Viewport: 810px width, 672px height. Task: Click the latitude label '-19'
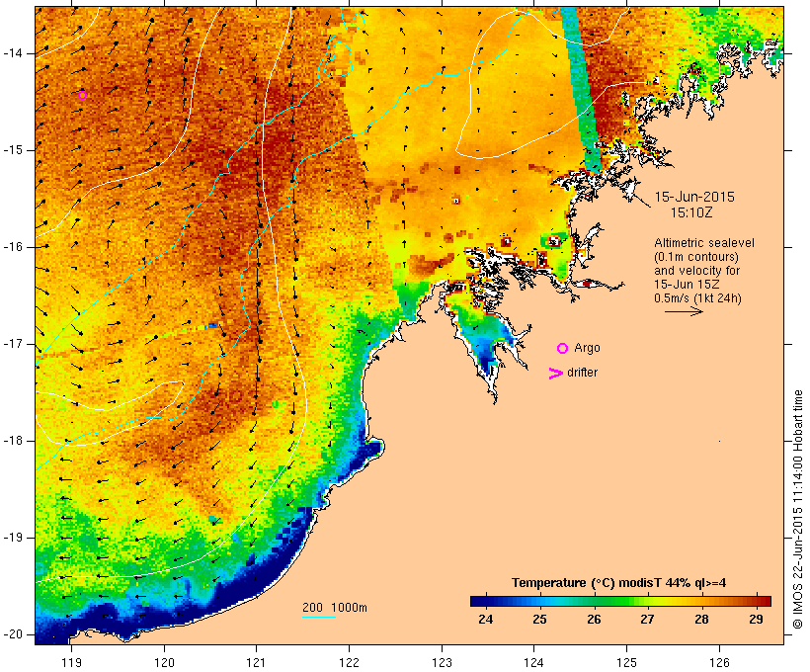point(12,538)
